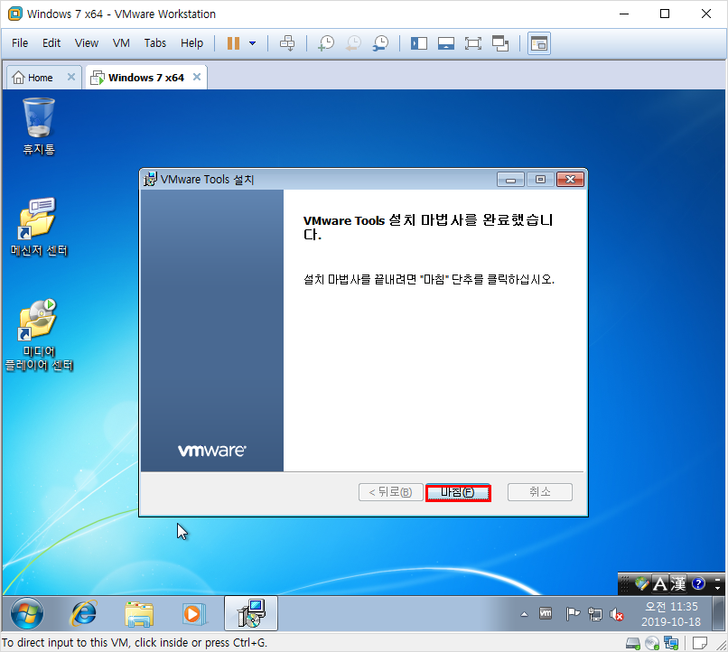Open the Tabs menu
Image resolution: width=728 pixels, height=652 pixels.
[x=155, y=43]
